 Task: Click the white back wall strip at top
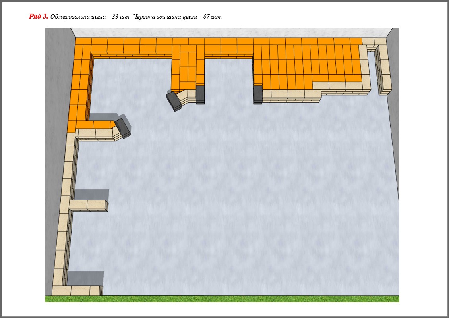pyautogui.click(x=230, y=33)
